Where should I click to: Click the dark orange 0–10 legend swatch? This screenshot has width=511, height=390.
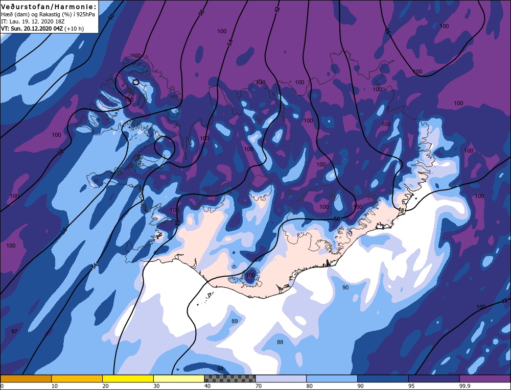point(26,378)
